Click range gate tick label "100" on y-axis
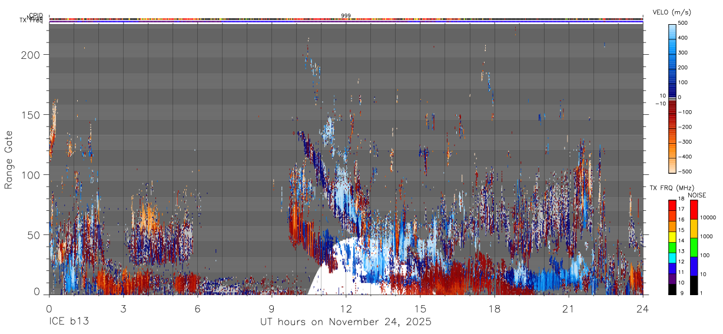Image resolution: width=723 pixels, height=334 pixels. (32, 175)
